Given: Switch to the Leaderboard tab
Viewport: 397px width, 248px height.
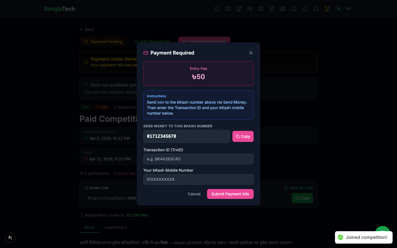Looking at the screenshot, I should point(115,227).
